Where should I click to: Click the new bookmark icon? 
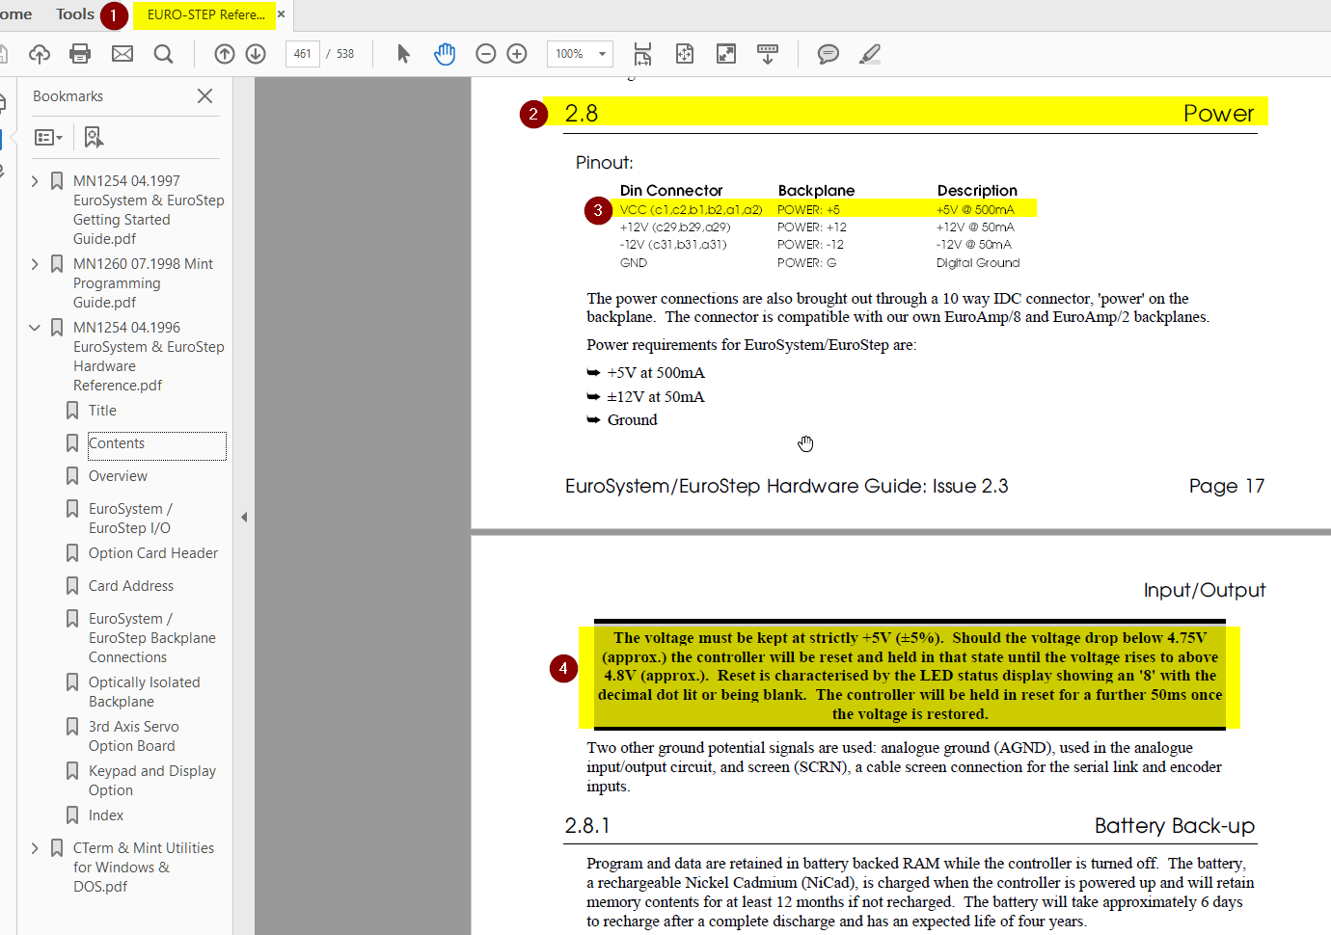94,138
